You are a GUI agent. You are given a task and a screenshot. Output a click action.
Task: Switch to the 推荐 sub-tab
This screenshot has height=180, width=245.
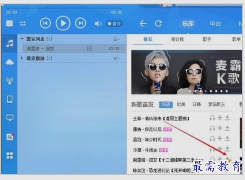pos(148,39)
